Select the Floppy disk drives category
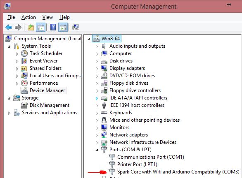The height and width of the screenshot is (178, 242). point(129,83)
